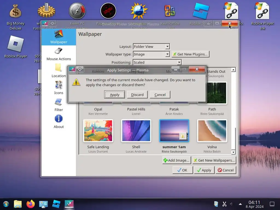Open folder icon on summer 1am thumbnail

tap(182, 136)
